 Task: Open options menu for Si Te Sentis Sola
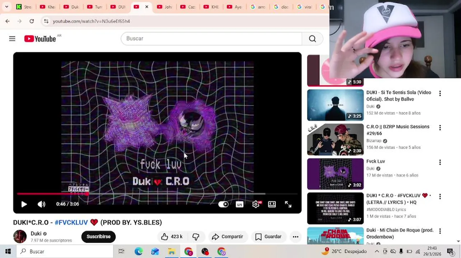(x=440, y=93)
